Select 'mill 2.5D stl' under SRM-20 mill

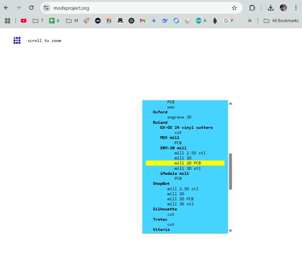[190, 153]
